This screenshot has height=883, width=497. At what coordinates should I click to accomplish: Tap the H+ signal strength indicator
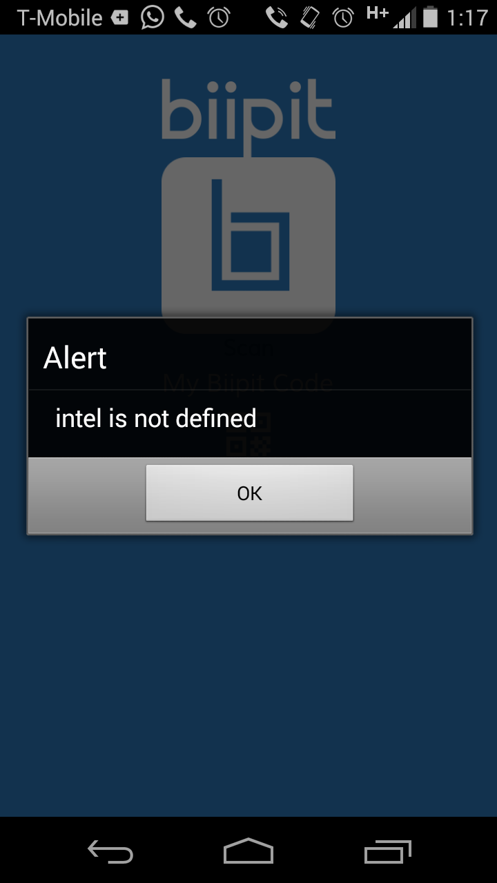pos(391,17)
